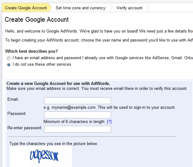The image size is (193, 167).
Task: Switch to Create Google Account step tab
Action: [x=26, y=8]
